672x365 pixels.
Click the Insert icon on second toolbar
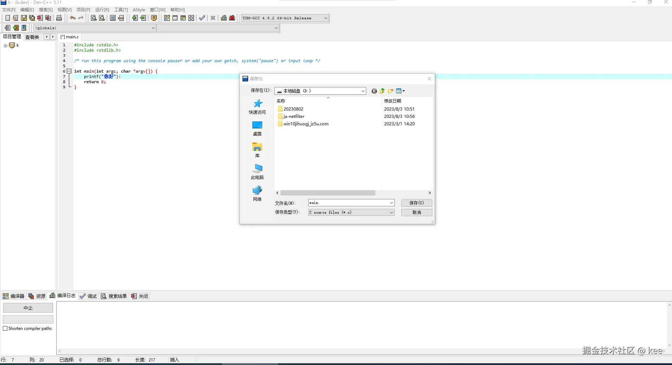tap(7, 28)
